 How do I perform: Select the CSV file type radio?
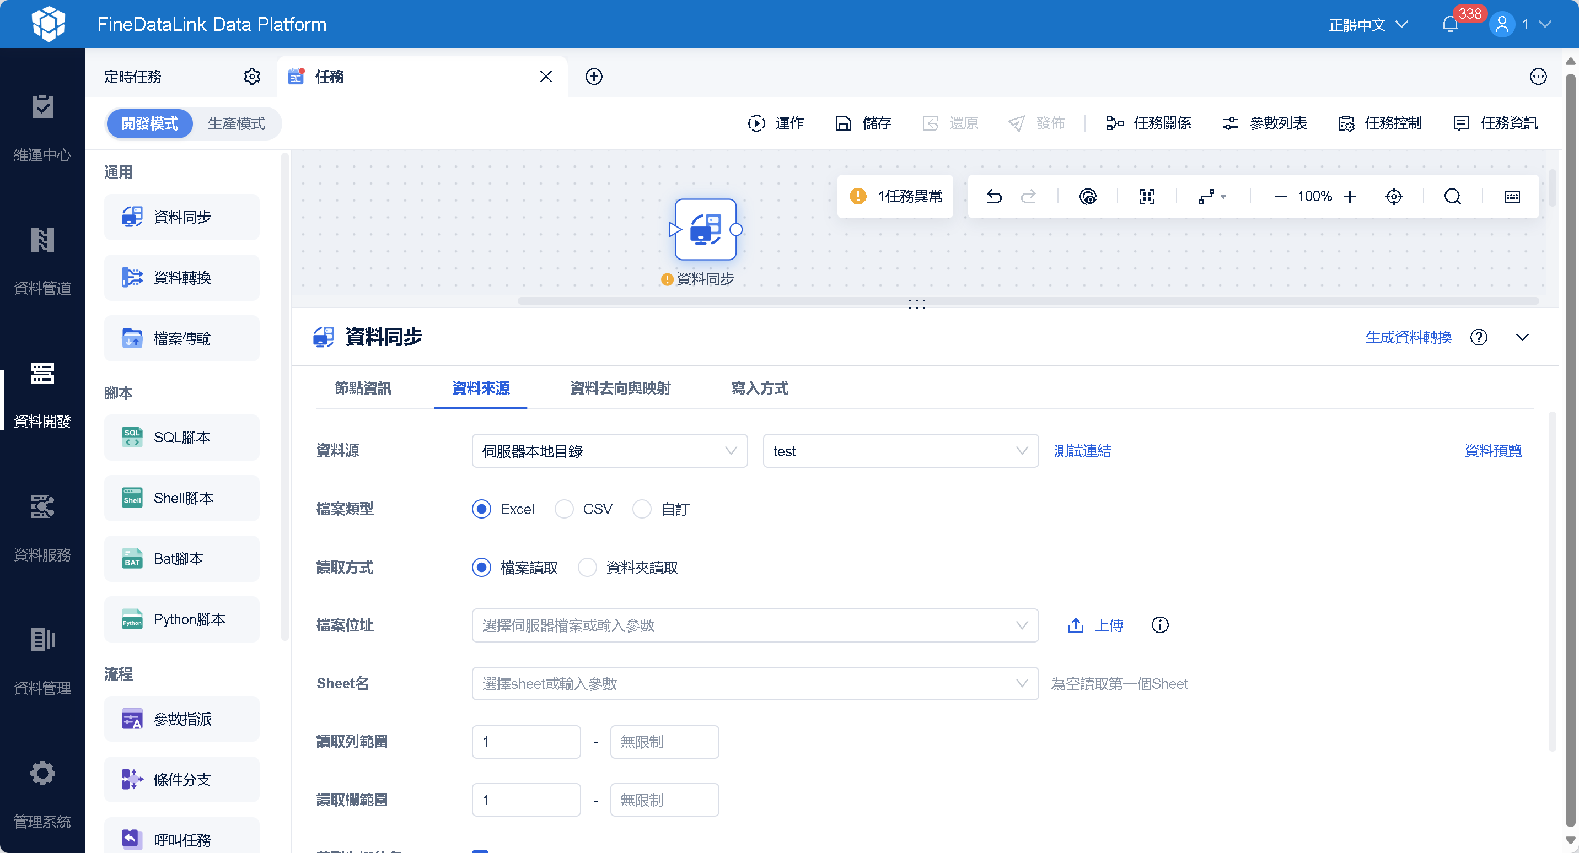[564, 509]
